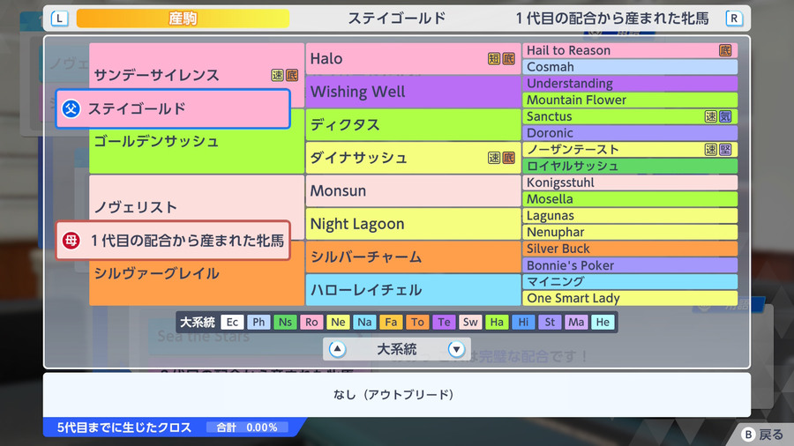Screen dimensions: 794x446
Task: Select the ロイヤルサッシュ ancestor row
Action: coord(630,166)
